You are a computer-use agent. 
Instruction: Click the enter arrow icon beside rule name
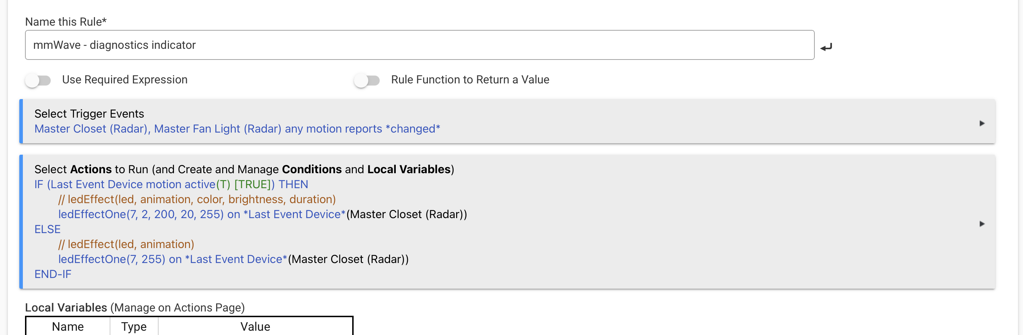pyautogui.click(x=826, y=47)
